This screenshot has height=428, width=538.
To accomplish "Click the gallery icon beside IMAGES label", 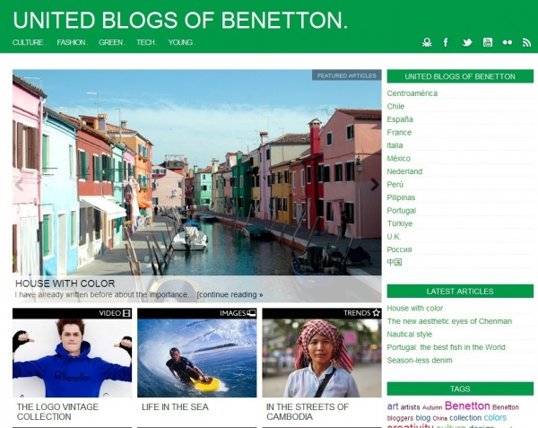I will click(x=251, y=313).
